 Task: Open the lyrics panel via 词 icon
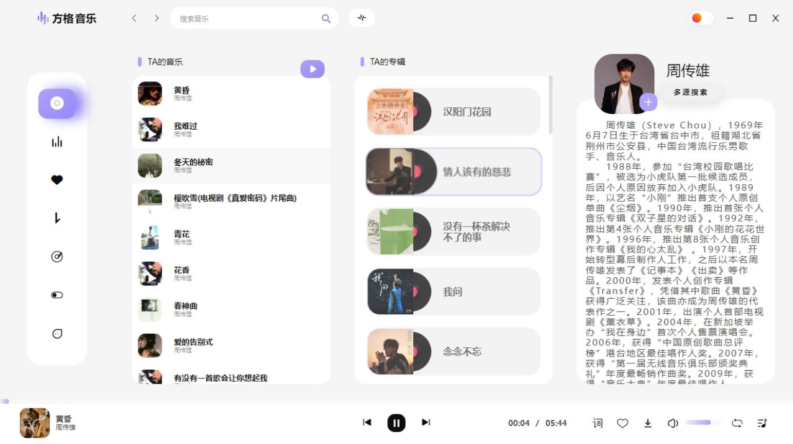coord(597,422)
